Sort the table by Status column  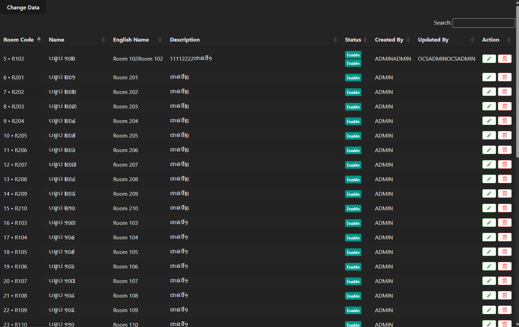click(x=353, y=40)
